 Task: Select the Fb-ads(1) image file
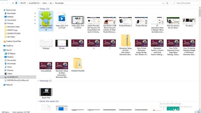pos(189,20)
